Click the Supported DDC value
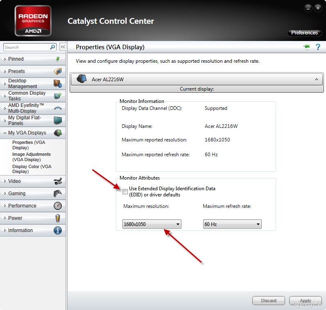 click(x=216, y=108)
